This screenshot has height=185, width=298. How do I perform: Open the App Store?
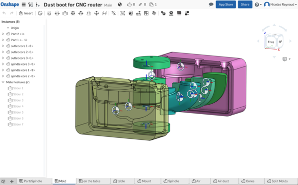pyautogui.click(x=226, y=4)
